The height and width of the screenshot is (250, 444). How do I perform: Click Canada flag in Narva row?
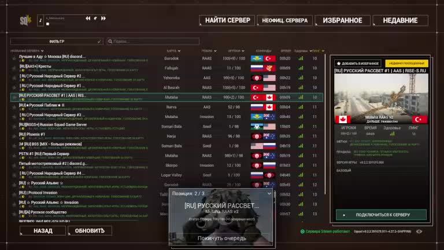pos(269,107)
